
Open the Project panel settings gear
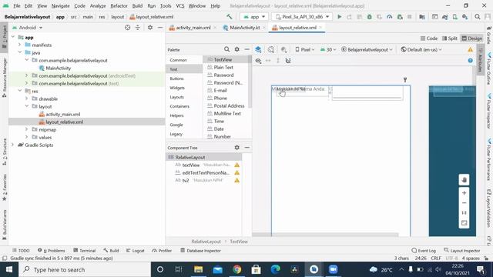point(150,28)
